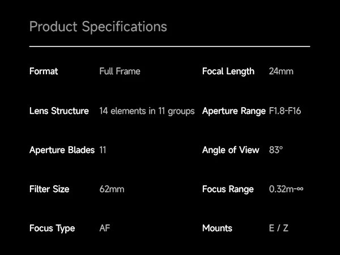This screenshot has width=340, height=255.
Task: Click the Format label
Action: [44, 71]
